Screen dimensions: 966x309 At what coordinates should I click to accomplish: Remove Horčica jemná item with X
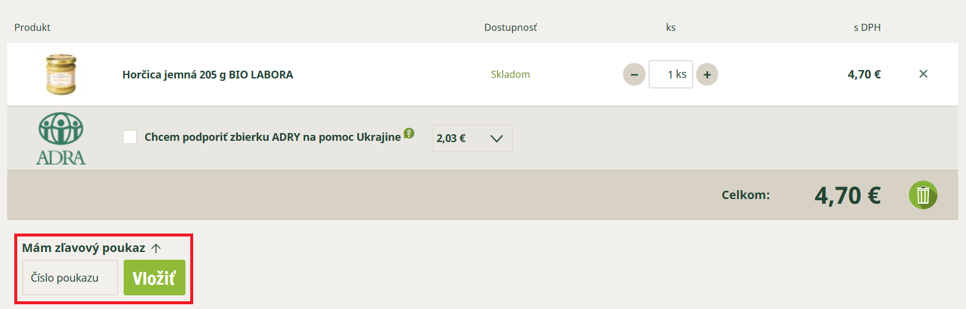(923, 74)
